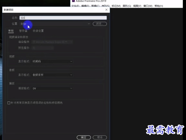This screenshot has height=140, width=186.
Task: Open the 帮助(H) menu in Premiere
Action: point(159,6)
